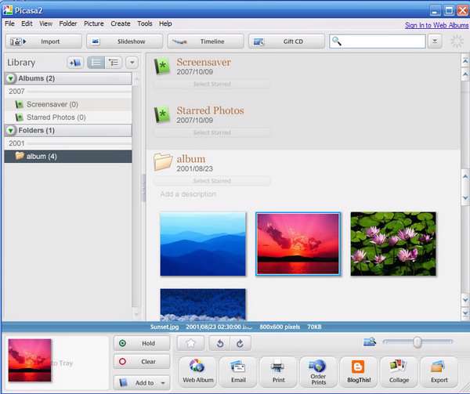Viewport: 470px width, 394px height.
Task: Select Screensaver (0) album in library
Action: pos(68,104)
